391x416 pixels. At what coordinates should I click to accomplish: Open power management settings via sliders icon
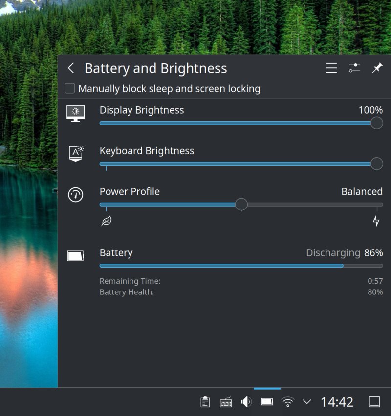(x=354, y=68)
